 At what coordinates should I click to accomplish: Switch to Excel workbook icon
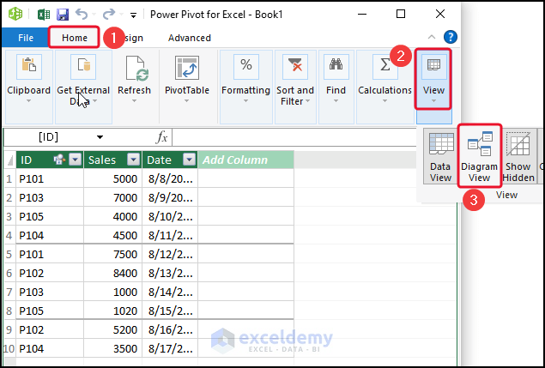(44, 15)
